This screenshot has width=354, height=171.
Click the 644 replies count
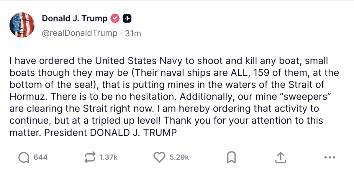(40, 158)
